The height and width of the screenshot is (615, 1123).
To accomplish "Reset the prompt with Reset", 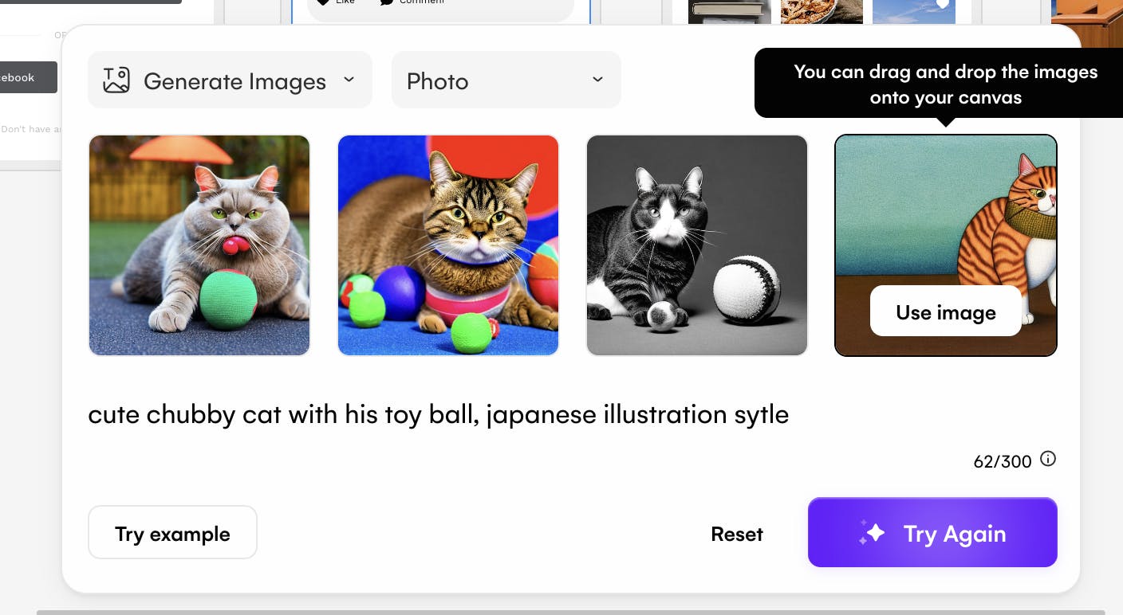I will pyautogui.click(x=736, y=534).
